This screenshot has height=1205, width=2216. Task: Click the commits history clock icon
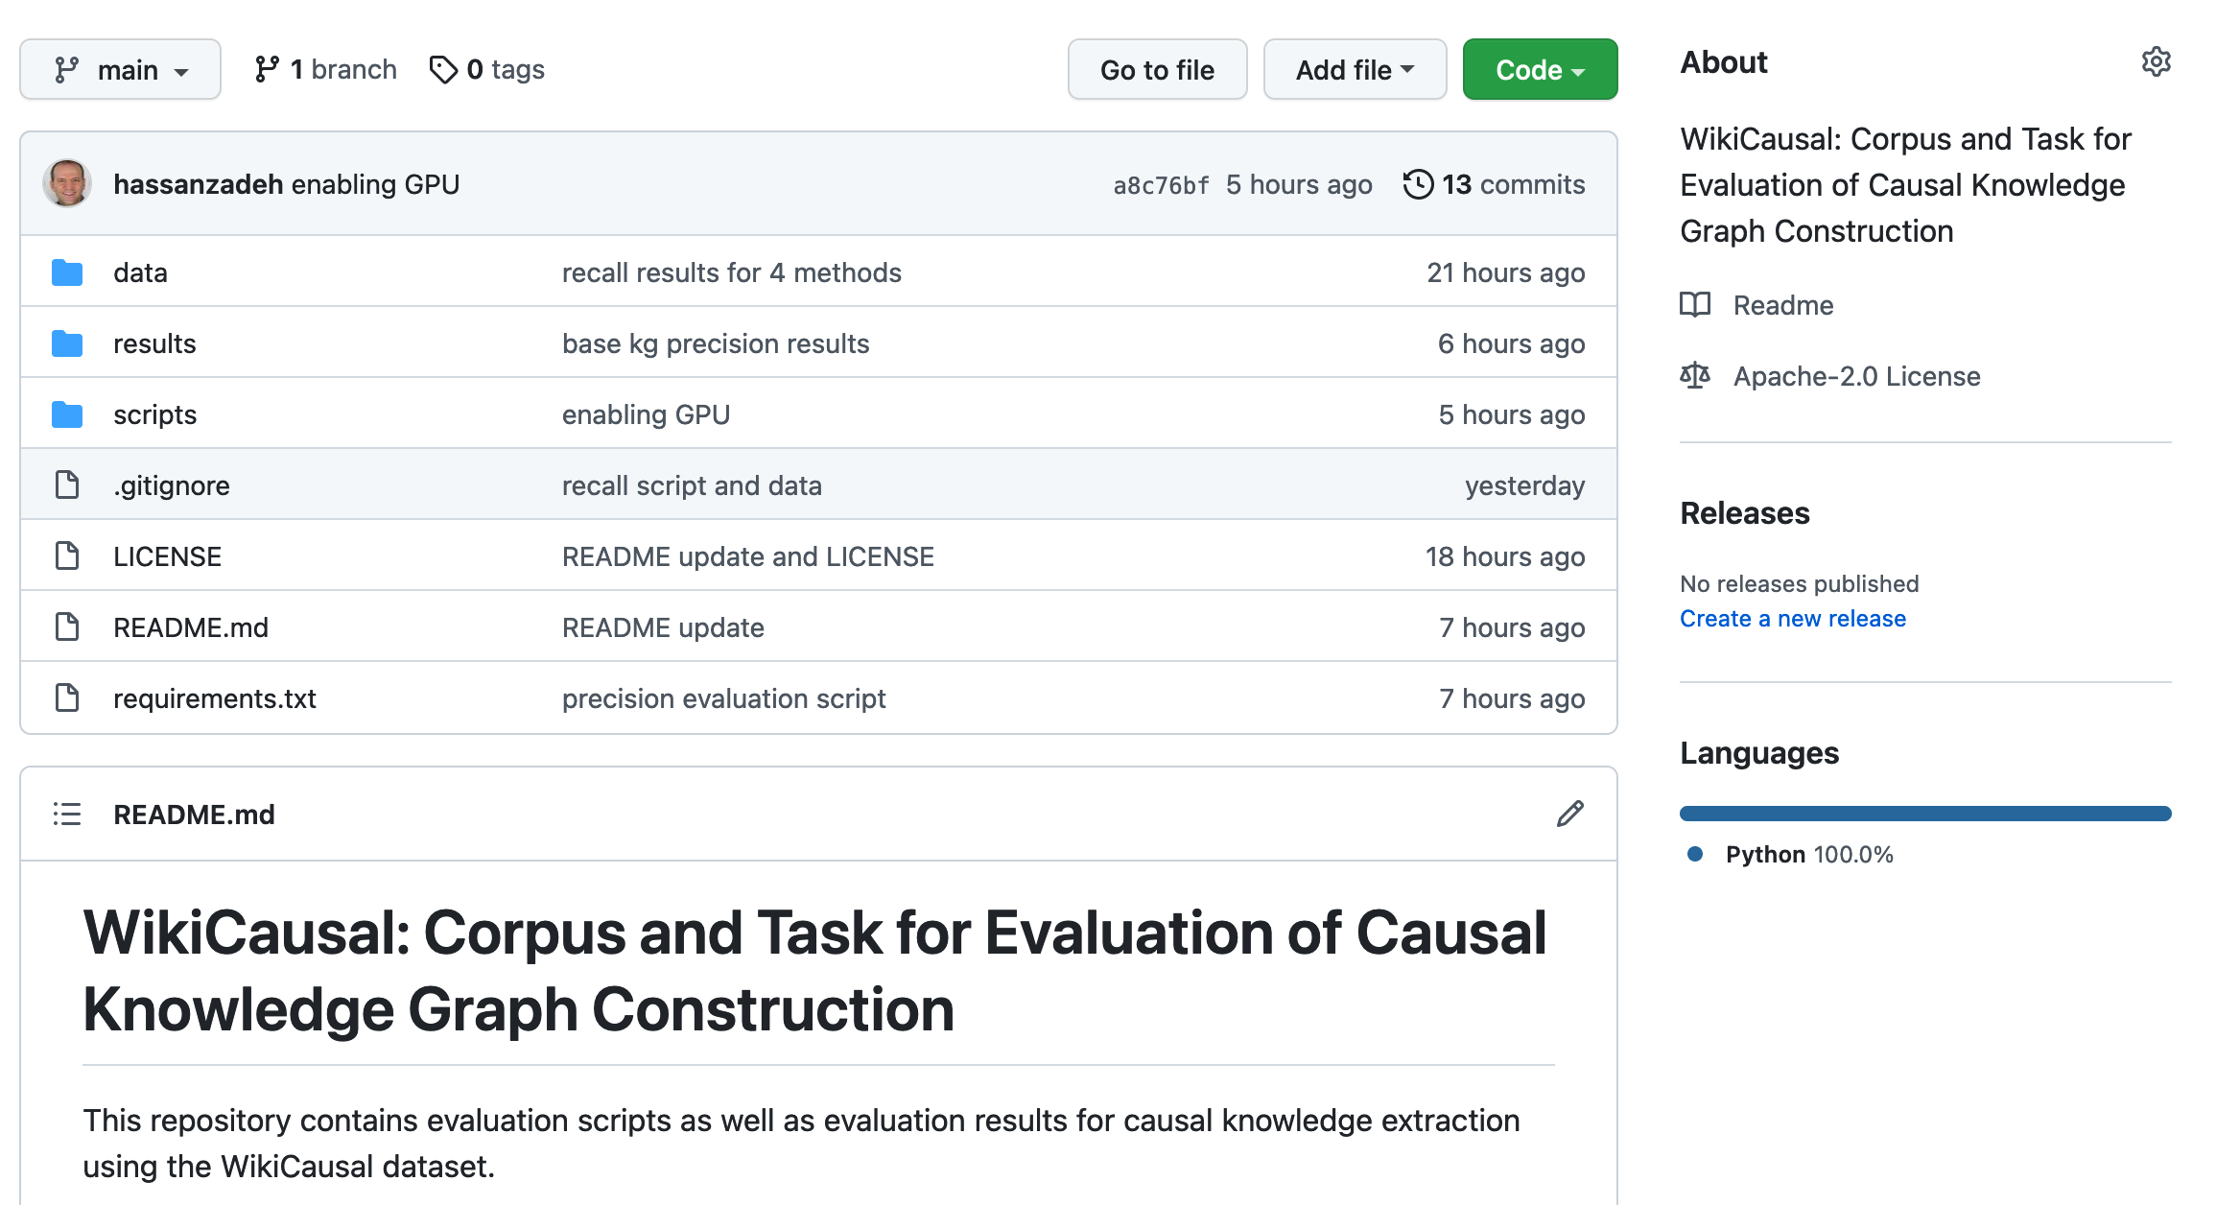[x=1418, y=184]
